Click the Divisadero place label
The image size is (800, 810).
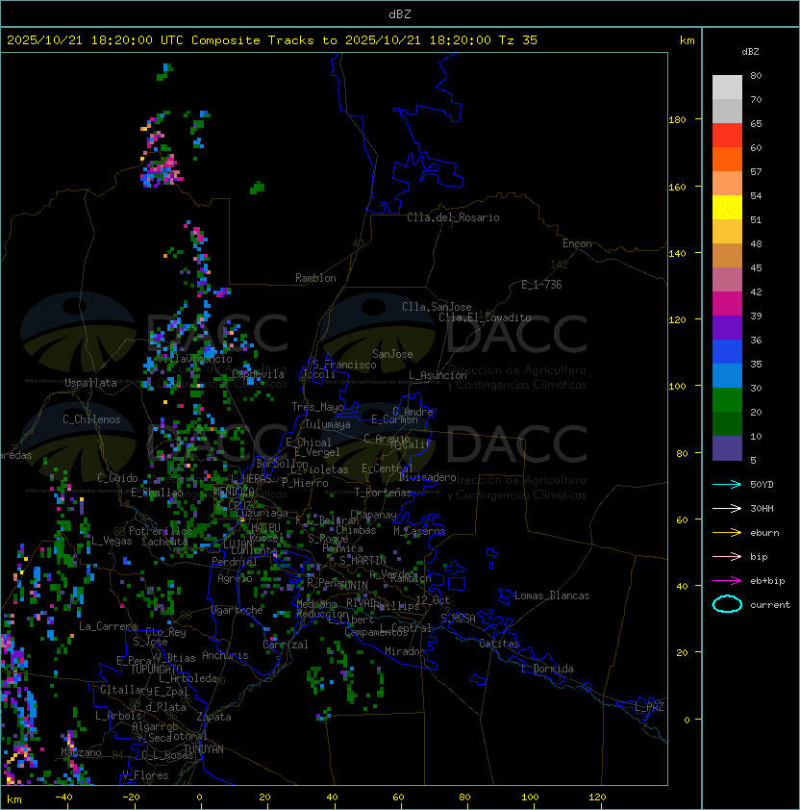(427, 477)
